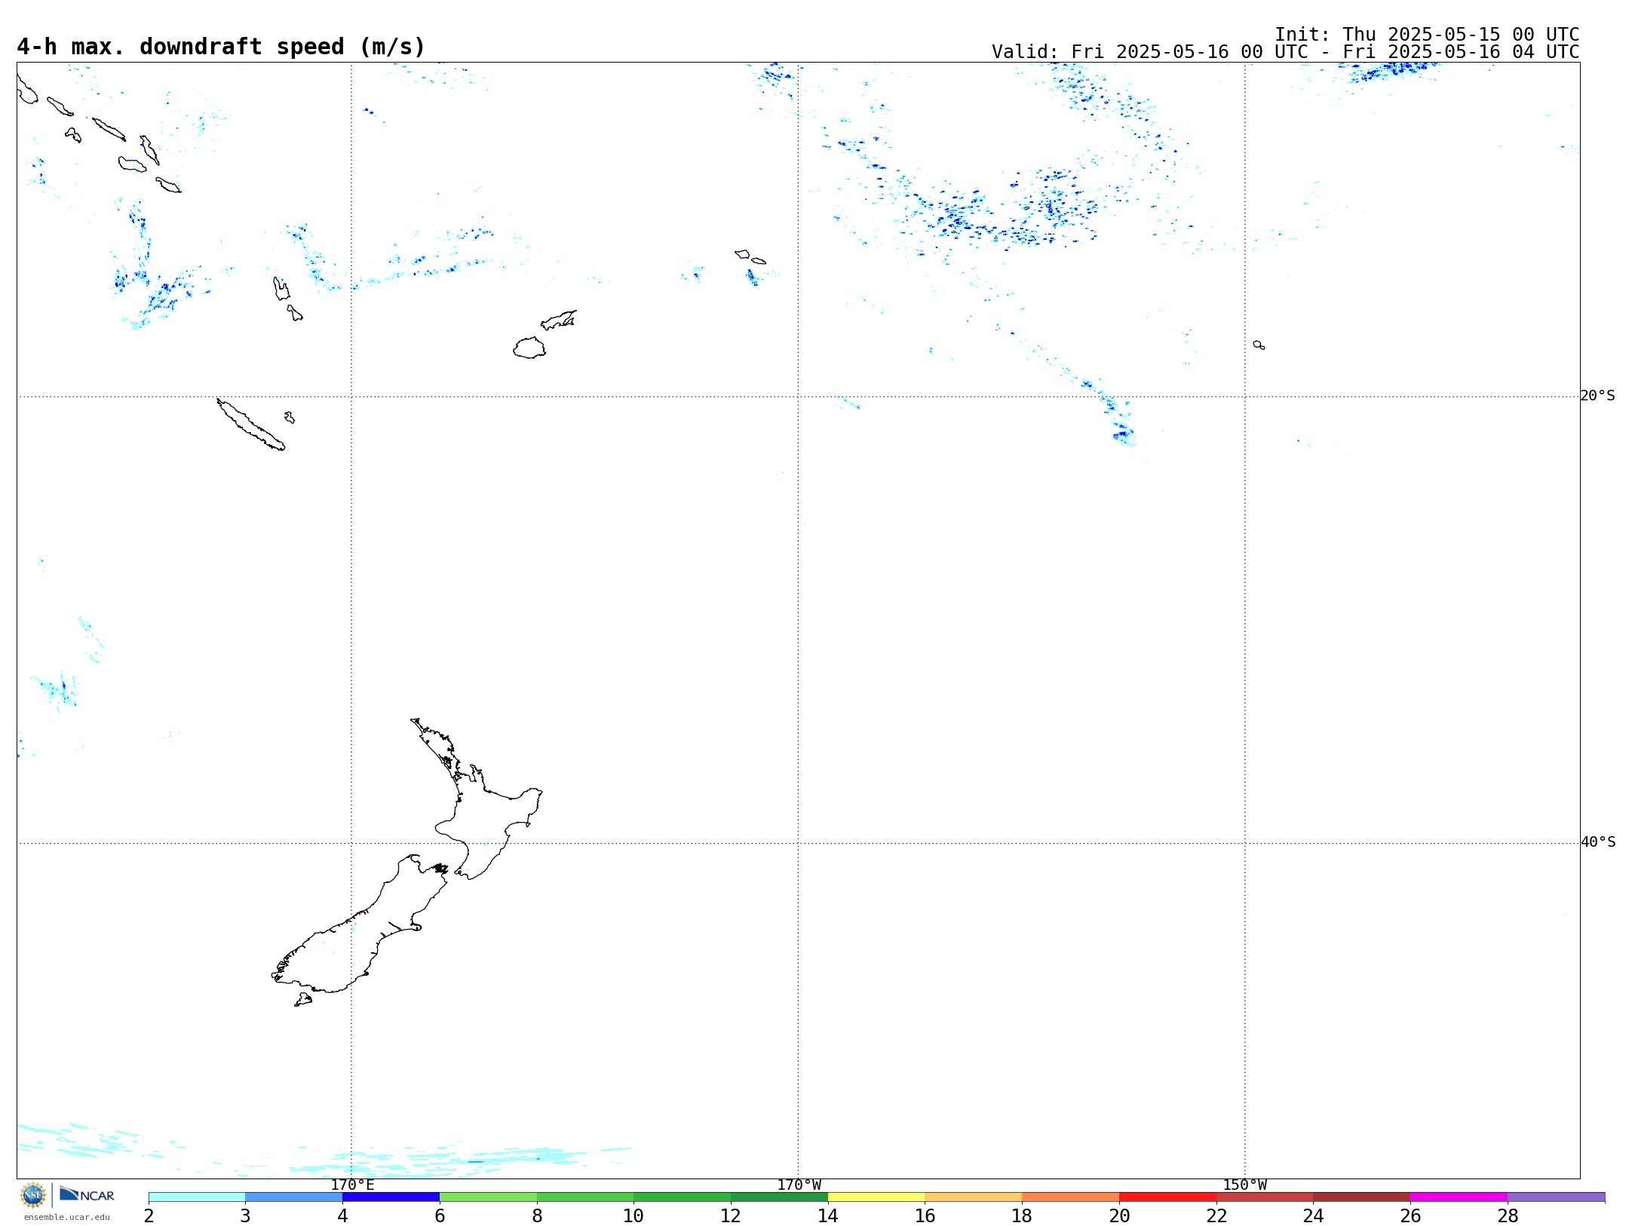Click the 'Init: Thu 2025-05-15 00 UTC' text
The height and width of the screenshot is (1226, 1629).
coord(1427,35)
